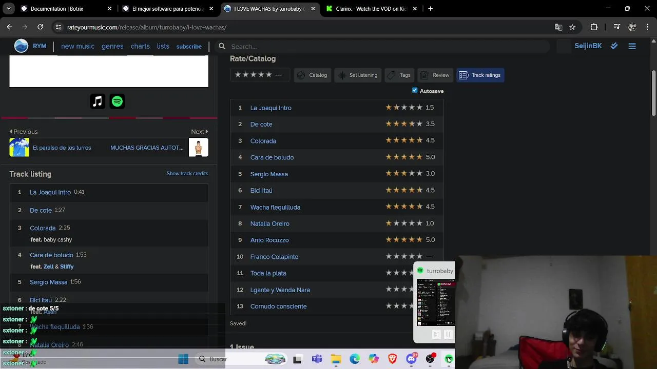Screen dimensions: 657x369
Task: Open Brave browser from taskbar
Action: (x=393, y=359)
